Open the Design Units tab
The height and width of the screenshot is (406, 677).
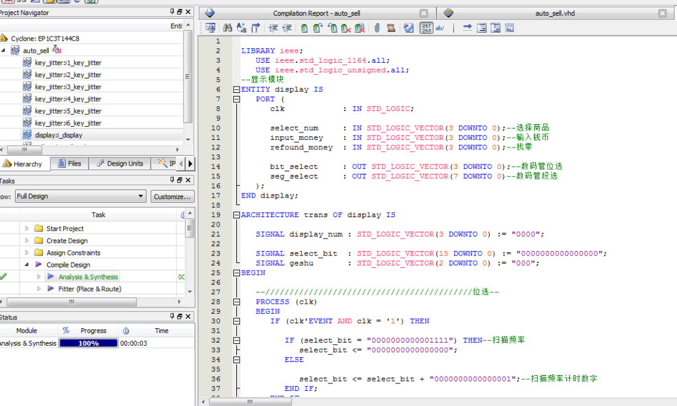coord(119,164)
